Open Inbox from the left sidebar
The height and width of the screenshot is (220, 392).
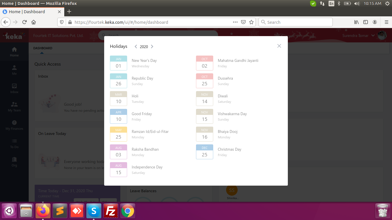click(x=14, y=89)
